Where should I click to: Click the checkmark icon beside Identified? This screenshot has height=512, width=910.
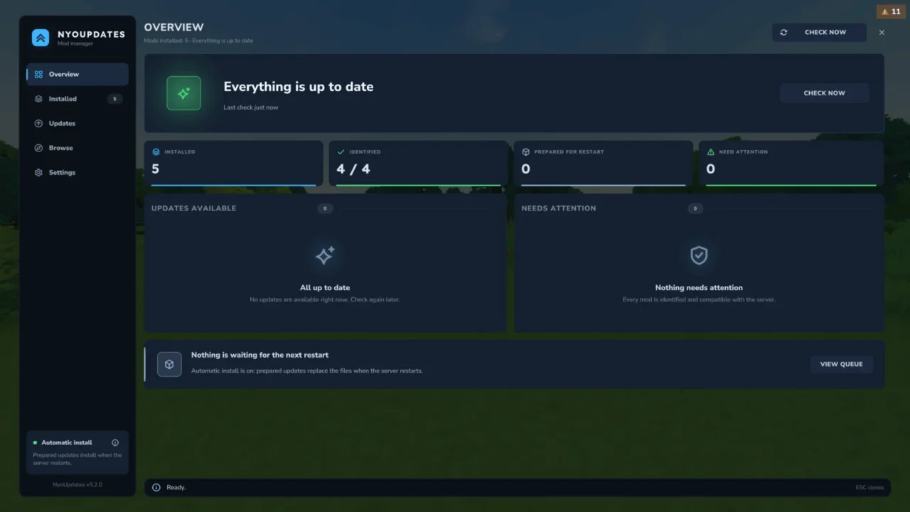coord(341,151)
